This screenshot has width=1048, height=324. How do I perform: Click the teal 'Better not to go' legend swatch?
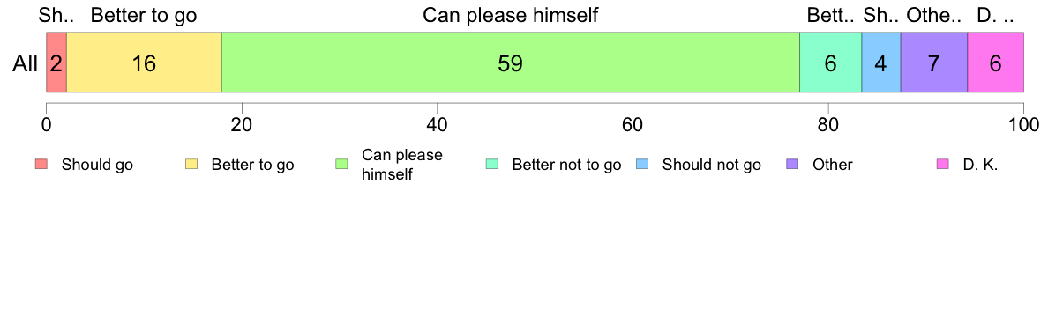tap(492, 165)
